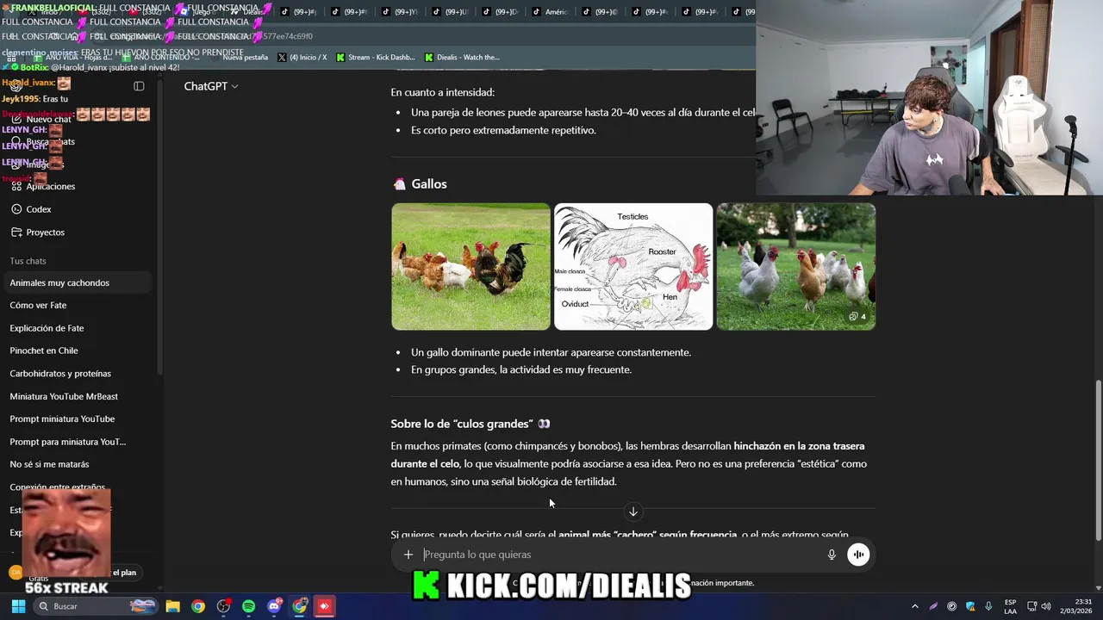Click the scroll-to-bottom arrow button
The image size is (1103, 620).
tap(633, 512)
